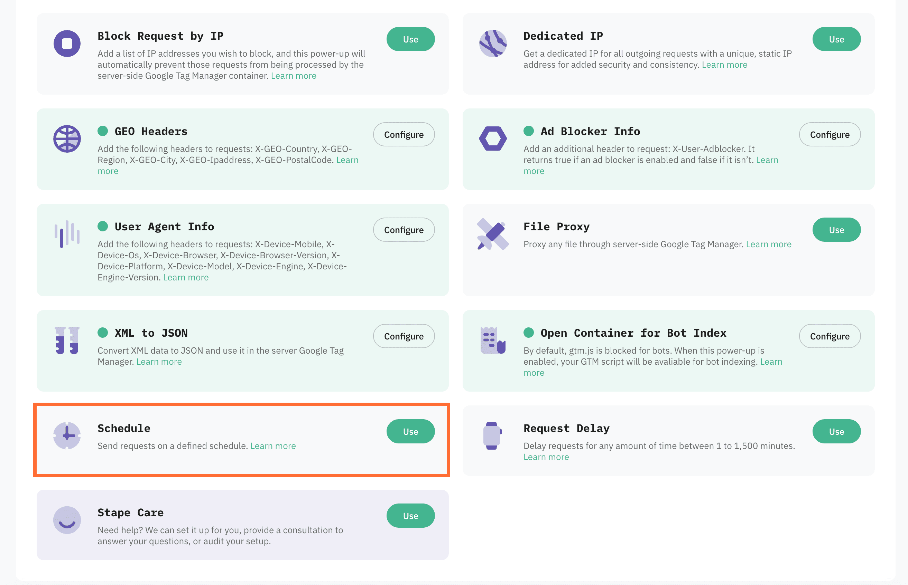Click Use on File Proxy
Image resolution: width=908 pixels, height=585 pixels.
coord(836,229)
